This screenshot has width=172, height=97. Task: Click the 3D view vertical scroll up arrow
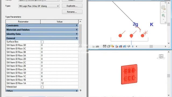point(169,52)
